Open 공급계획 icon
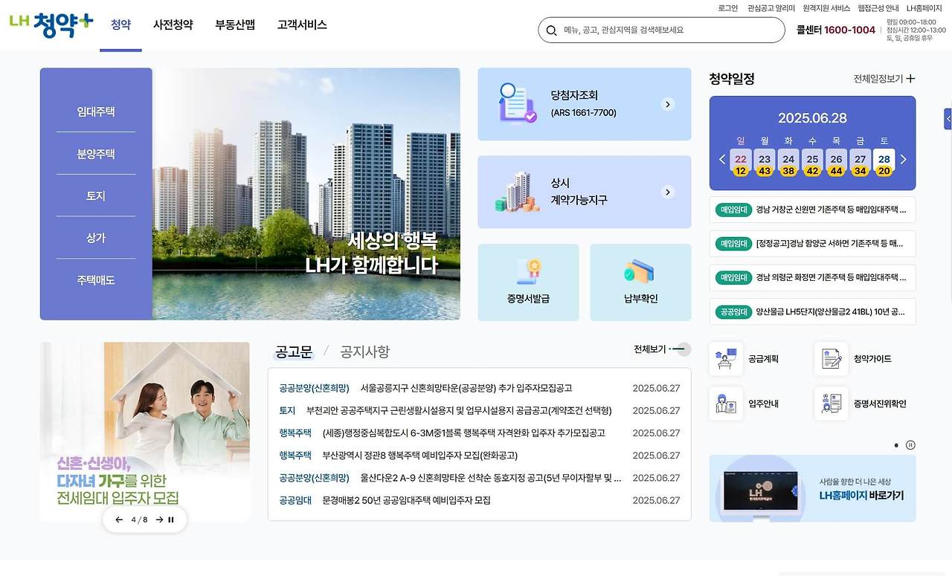Screen dimensions: 952x576 point(726,359)
